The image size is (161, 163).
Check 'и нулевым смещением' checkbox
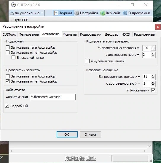coord(87,61)
